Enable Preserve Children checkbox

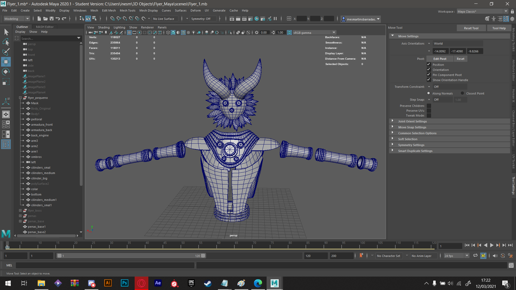[x=429, y=106]
